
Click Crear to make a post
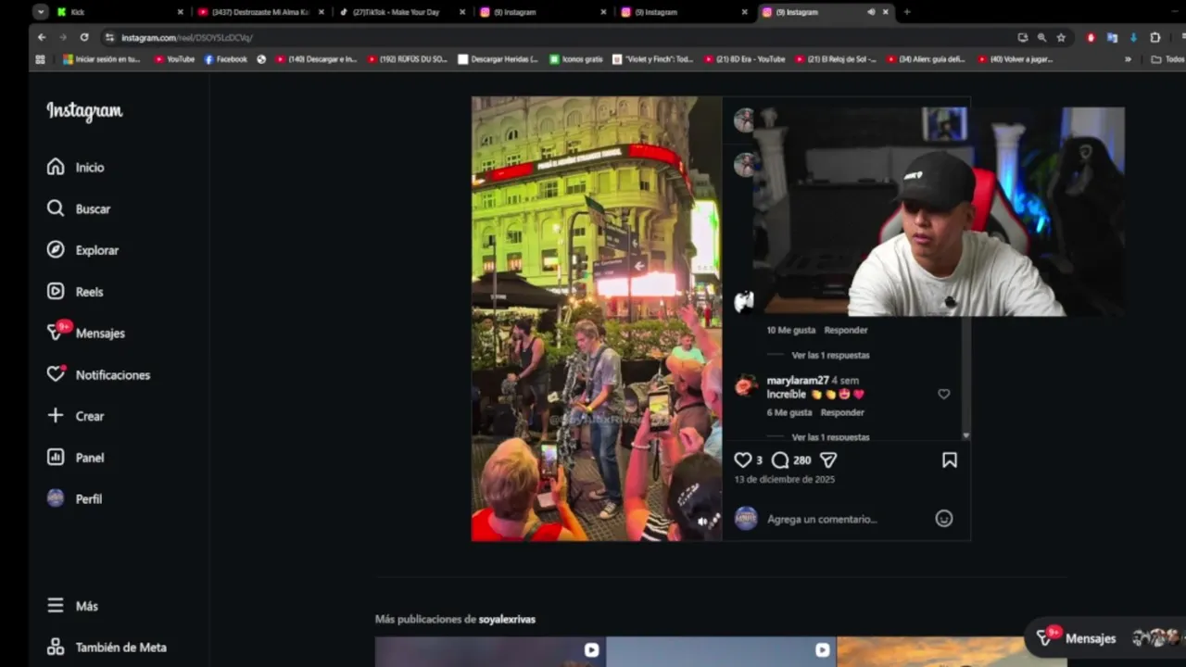(76, 416)
